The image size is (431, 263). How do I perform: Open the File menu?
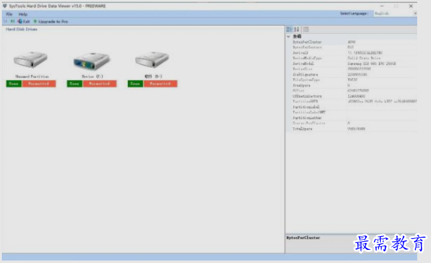[x=9, y=14]
